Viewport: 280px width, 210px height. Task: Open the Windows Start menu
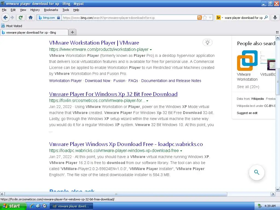click(x=13, y=206)
